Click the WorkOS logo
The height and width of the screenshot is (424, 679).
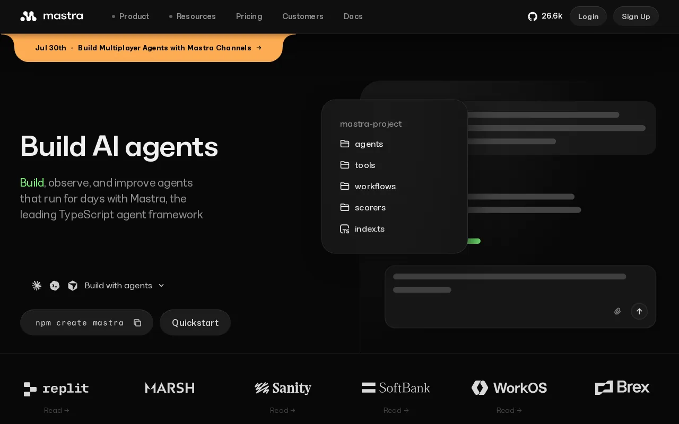(x=509, y=388)
